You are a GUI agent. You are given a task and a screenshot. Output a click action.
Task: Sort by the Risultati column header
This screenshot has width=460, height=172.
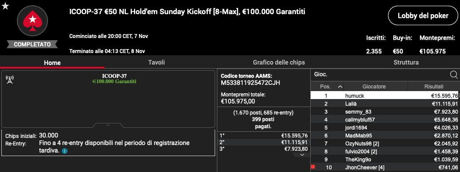pos(434,86)
